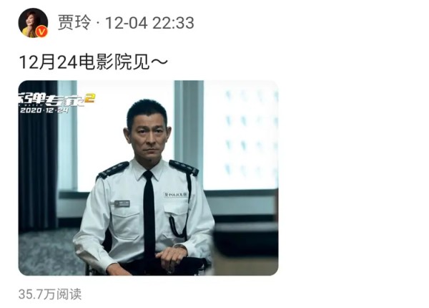
Task: Click the 2020·12·24 release date text
Action: click(x=44, y=110)
